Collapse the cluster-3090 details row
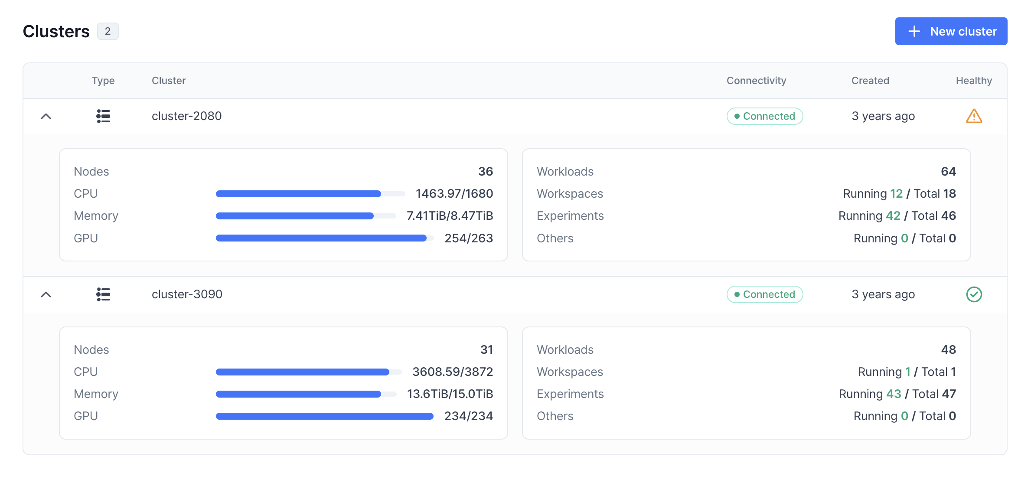This screenshot has width=1031, height=483. [x=46, y=294]
